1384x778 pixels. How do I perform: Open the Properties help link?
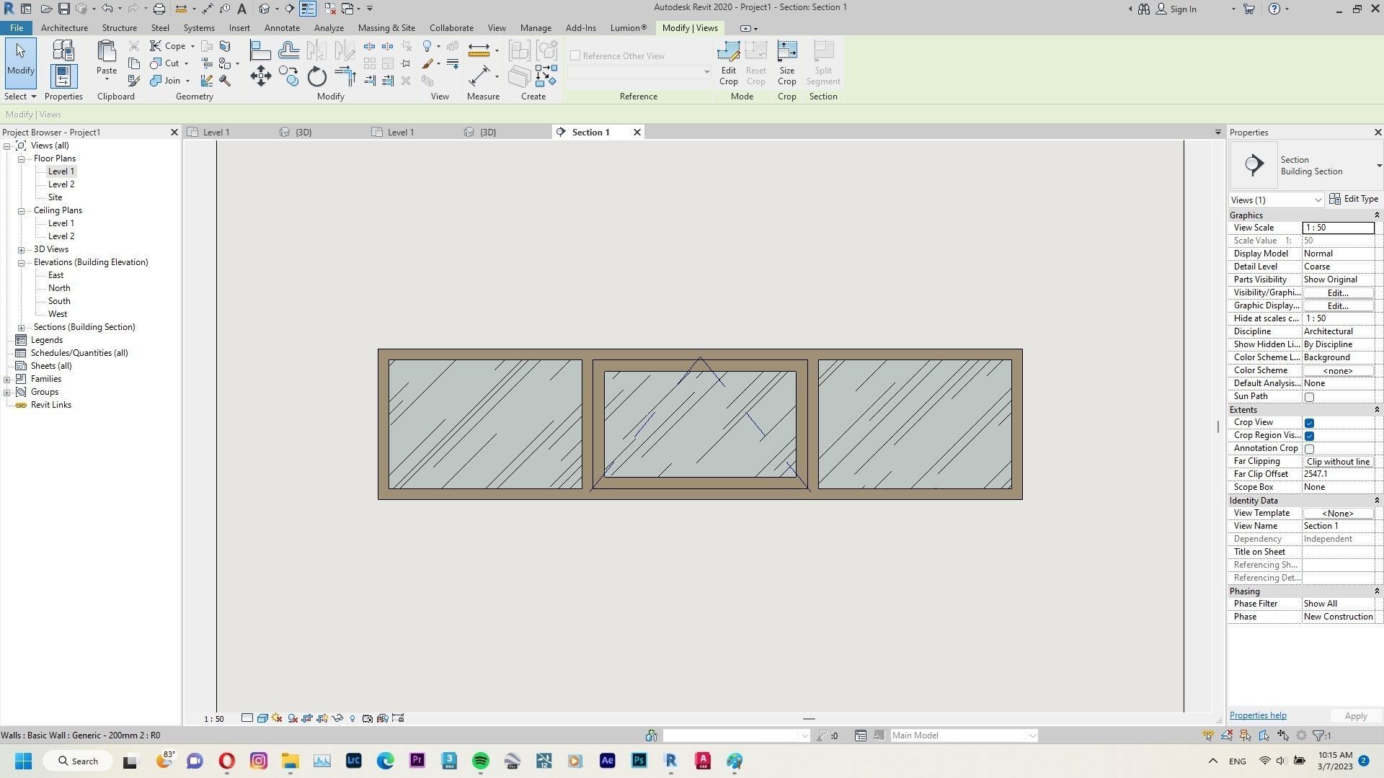coord(1257,715)
